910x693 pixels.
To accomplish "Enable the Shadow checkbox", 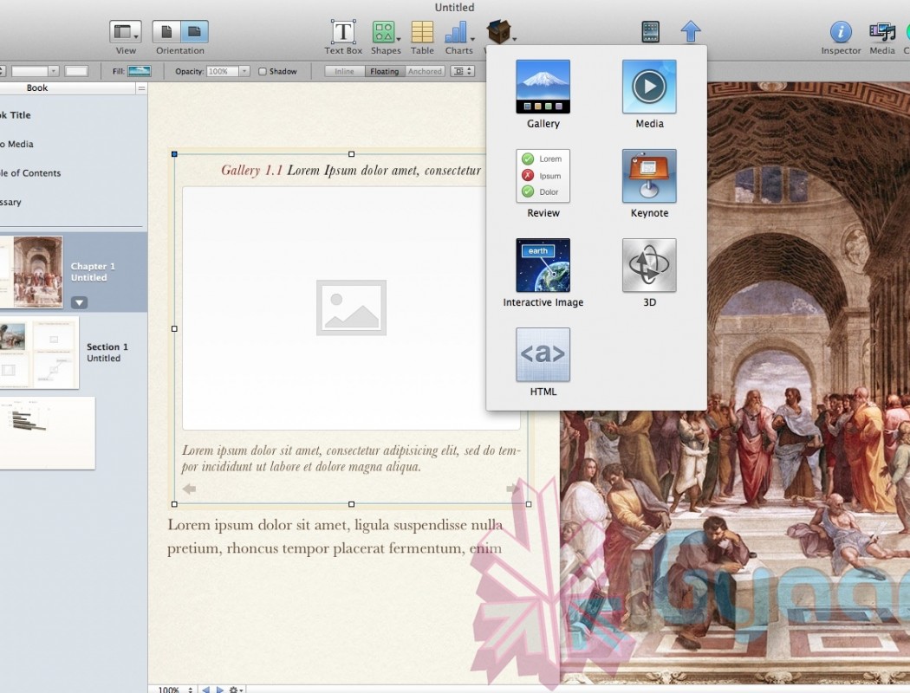I will click(x=263, y=72).
